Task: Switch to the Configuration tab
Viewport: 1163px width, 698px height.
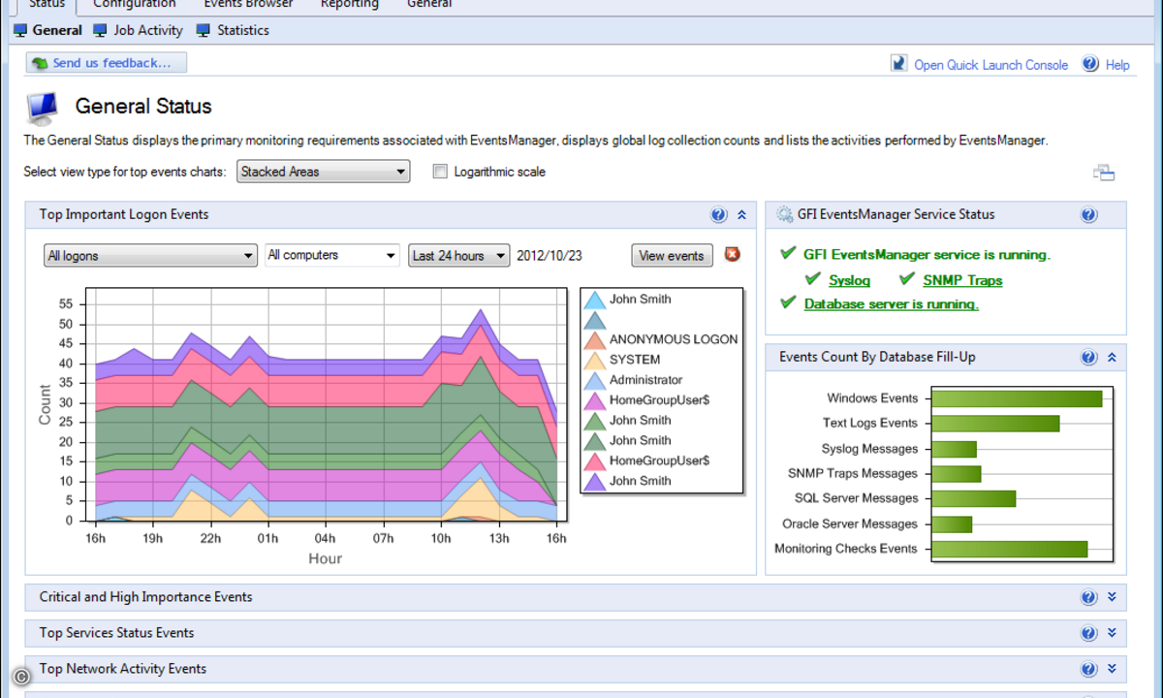Action: click(x=135, y=5)
